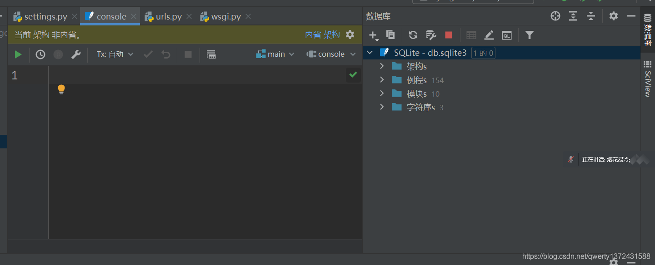Click the stop square in console toolbar
Viewport: 655px width, 265px height.
click(188, 54)
